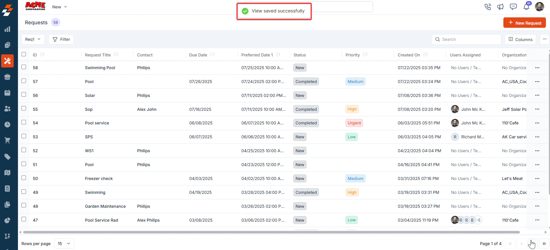Tick the checkbox for request 58

click(24, 67)
